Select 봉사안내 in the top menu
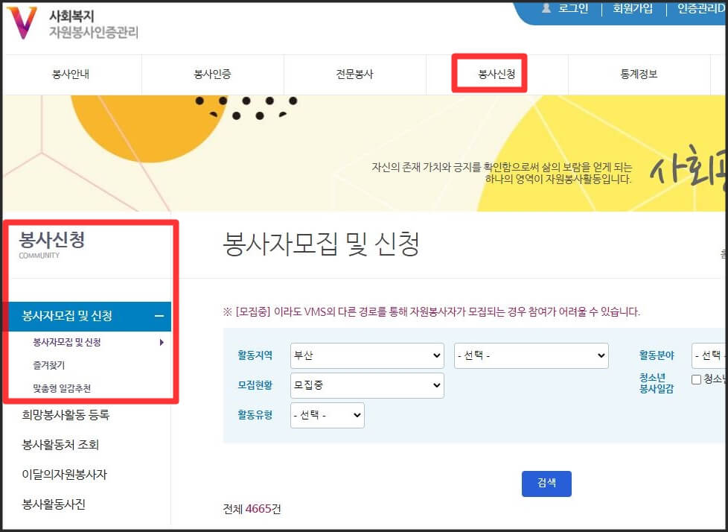 71,75
